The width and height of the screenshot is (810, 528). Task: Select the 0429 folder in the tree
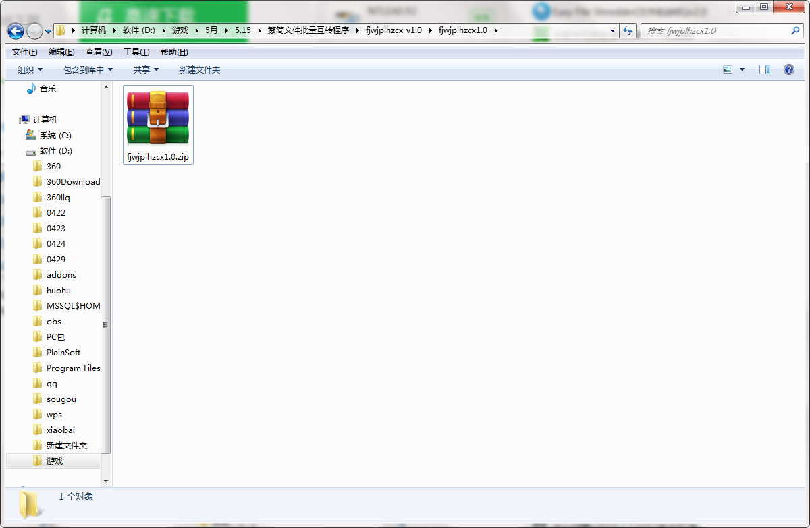56,259
